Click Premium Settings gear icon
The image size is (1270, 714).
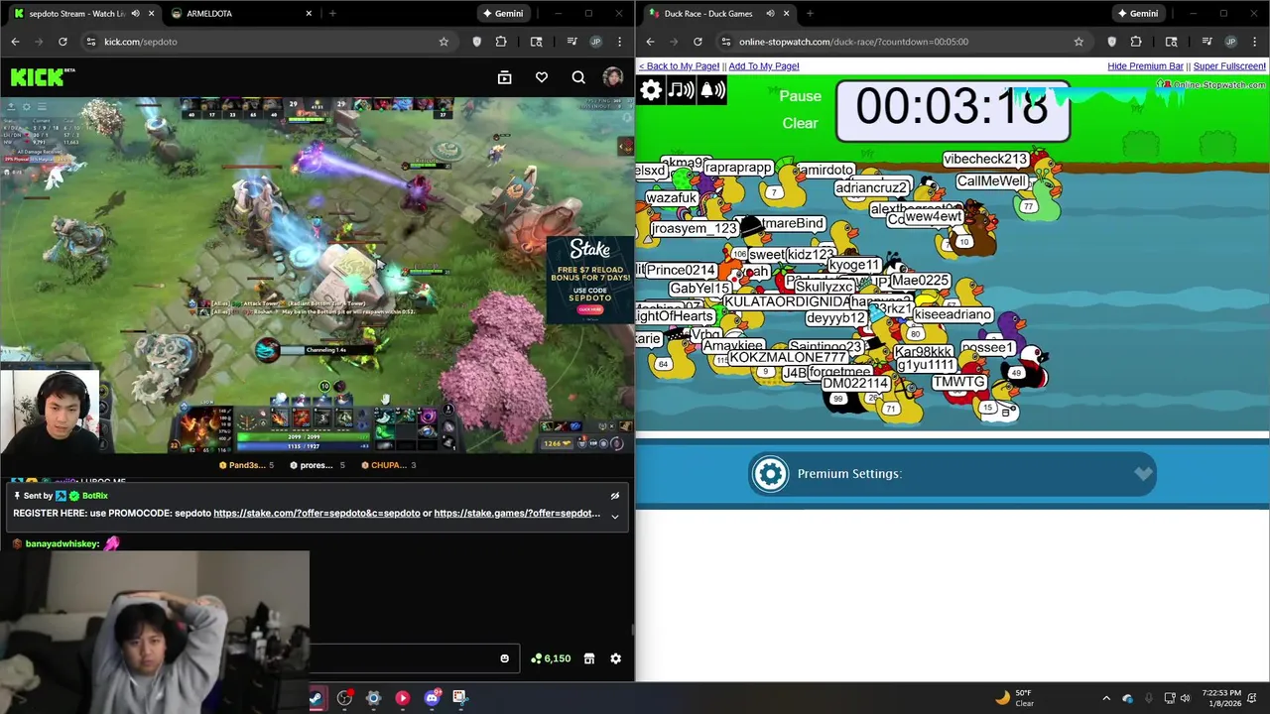pyautogui.click(x=770, y=474)
